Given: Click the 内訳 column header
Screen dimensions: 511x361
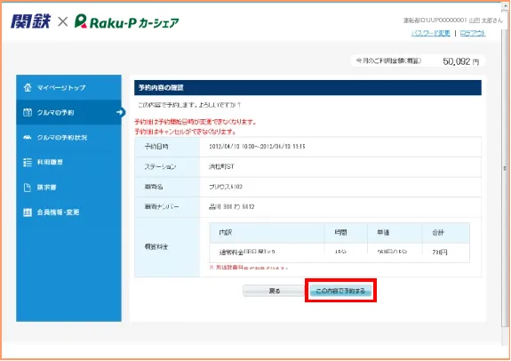Looking at the screenshot, I should click(226, 232).
